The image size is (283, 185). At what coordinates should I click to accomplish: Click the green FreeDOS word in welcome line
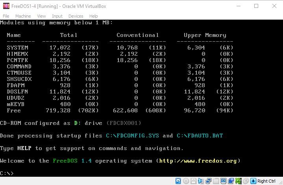[x=65, y=161]
